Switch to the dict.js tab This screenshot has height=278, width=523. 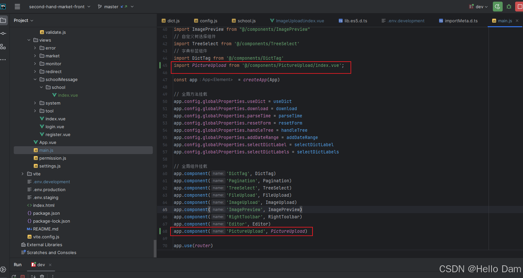click(x=170, y=21)
